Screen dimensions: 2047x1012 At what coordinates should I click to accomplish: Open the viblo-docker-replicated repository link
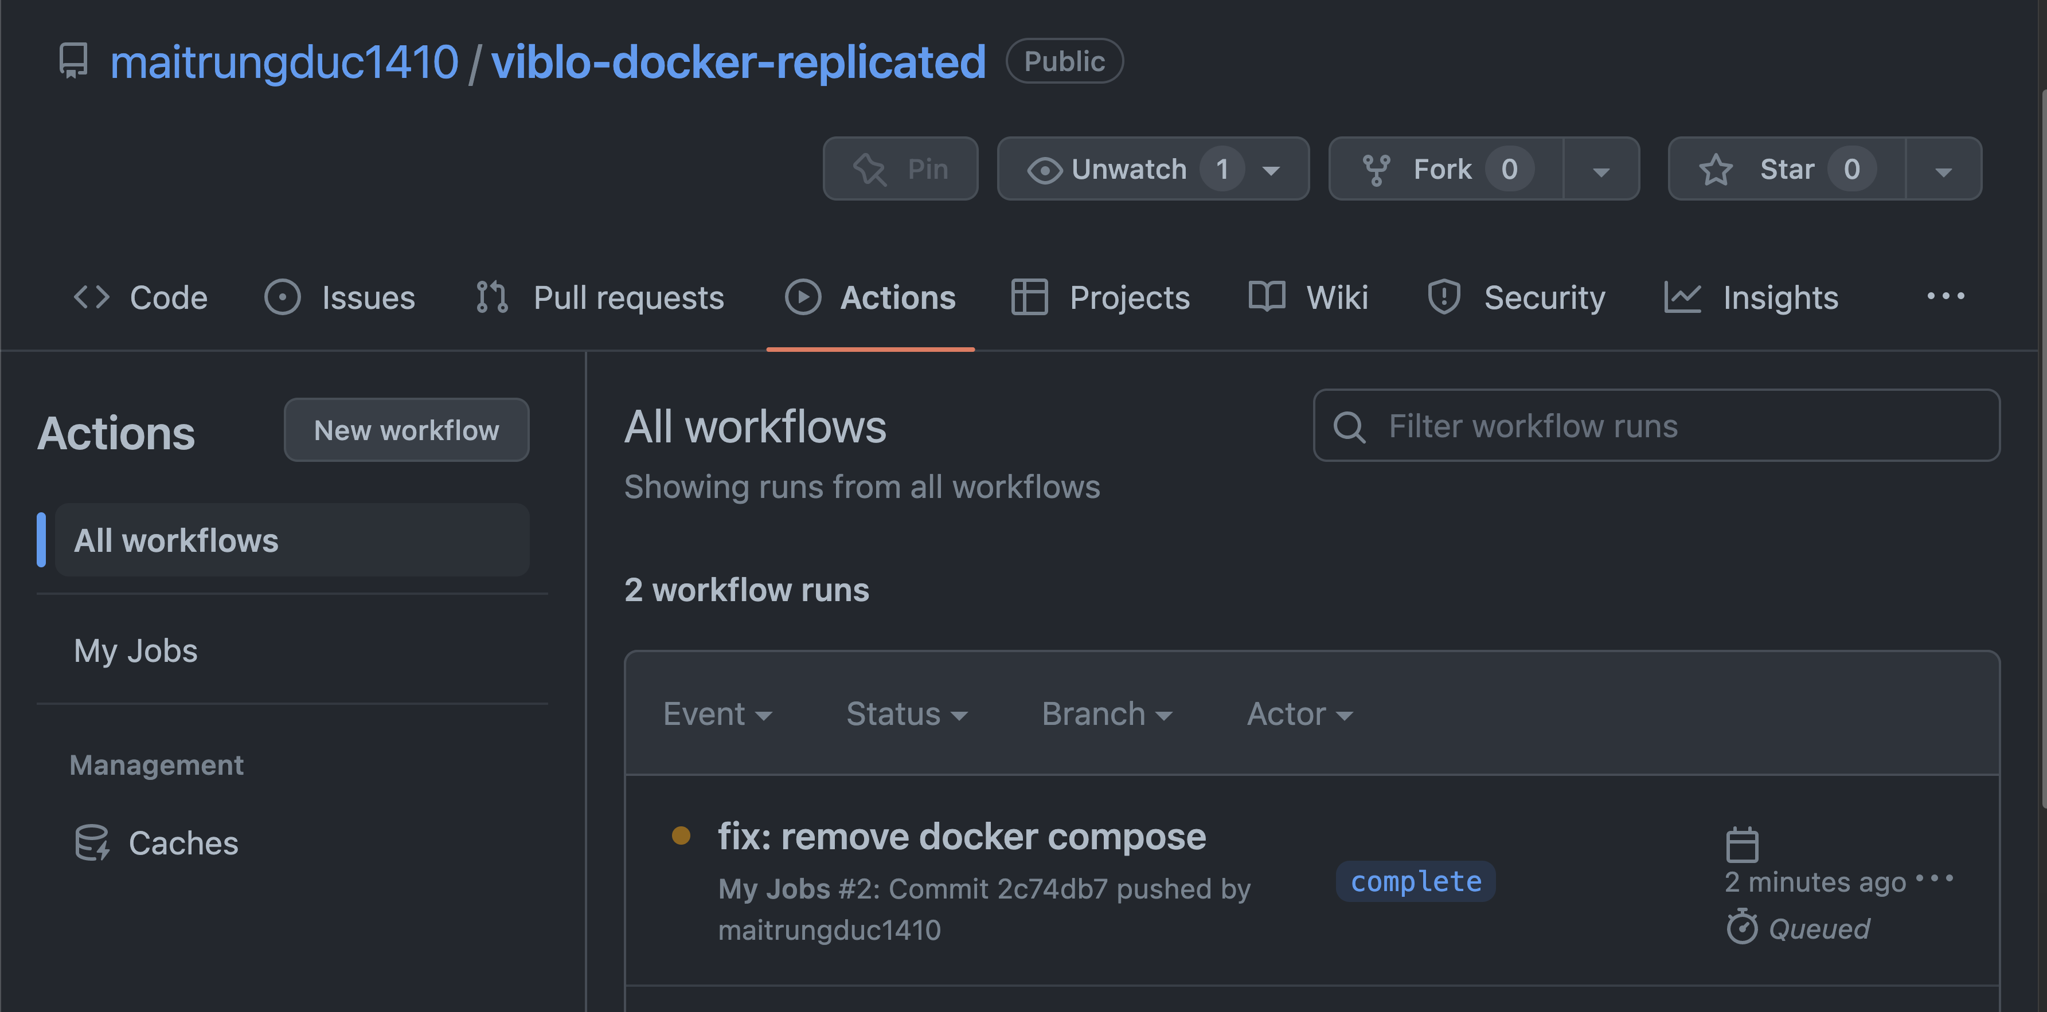click(738, 62)
